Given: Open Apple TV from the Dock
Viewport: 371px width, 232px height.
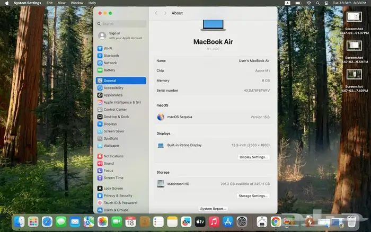Looking at the screenshot, I should pos(200,222).
